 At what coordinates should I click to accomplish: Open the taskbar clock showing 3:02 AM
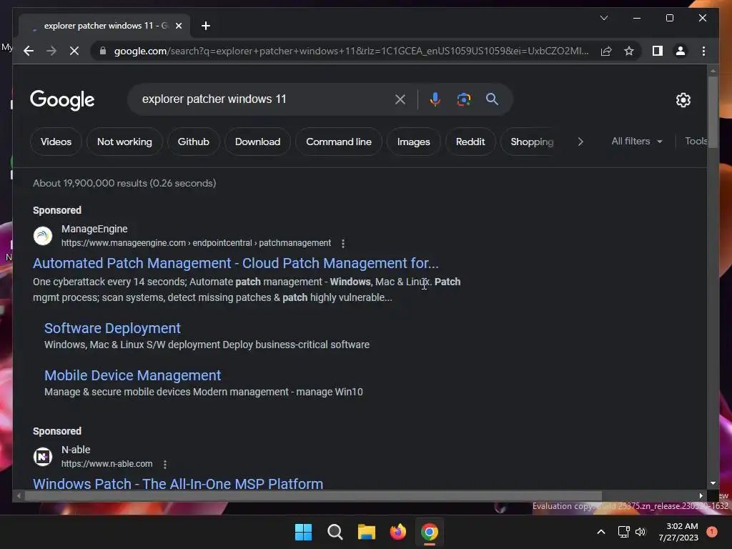tap(678, 532)
